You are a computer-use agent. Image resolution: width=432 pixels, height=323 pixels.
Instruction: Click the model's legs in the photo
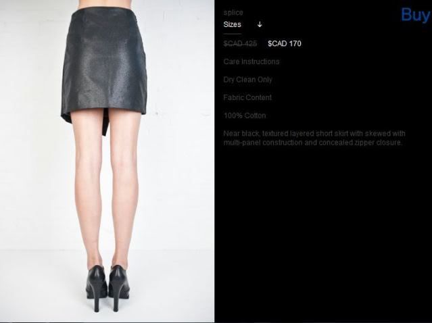[107, 187]
